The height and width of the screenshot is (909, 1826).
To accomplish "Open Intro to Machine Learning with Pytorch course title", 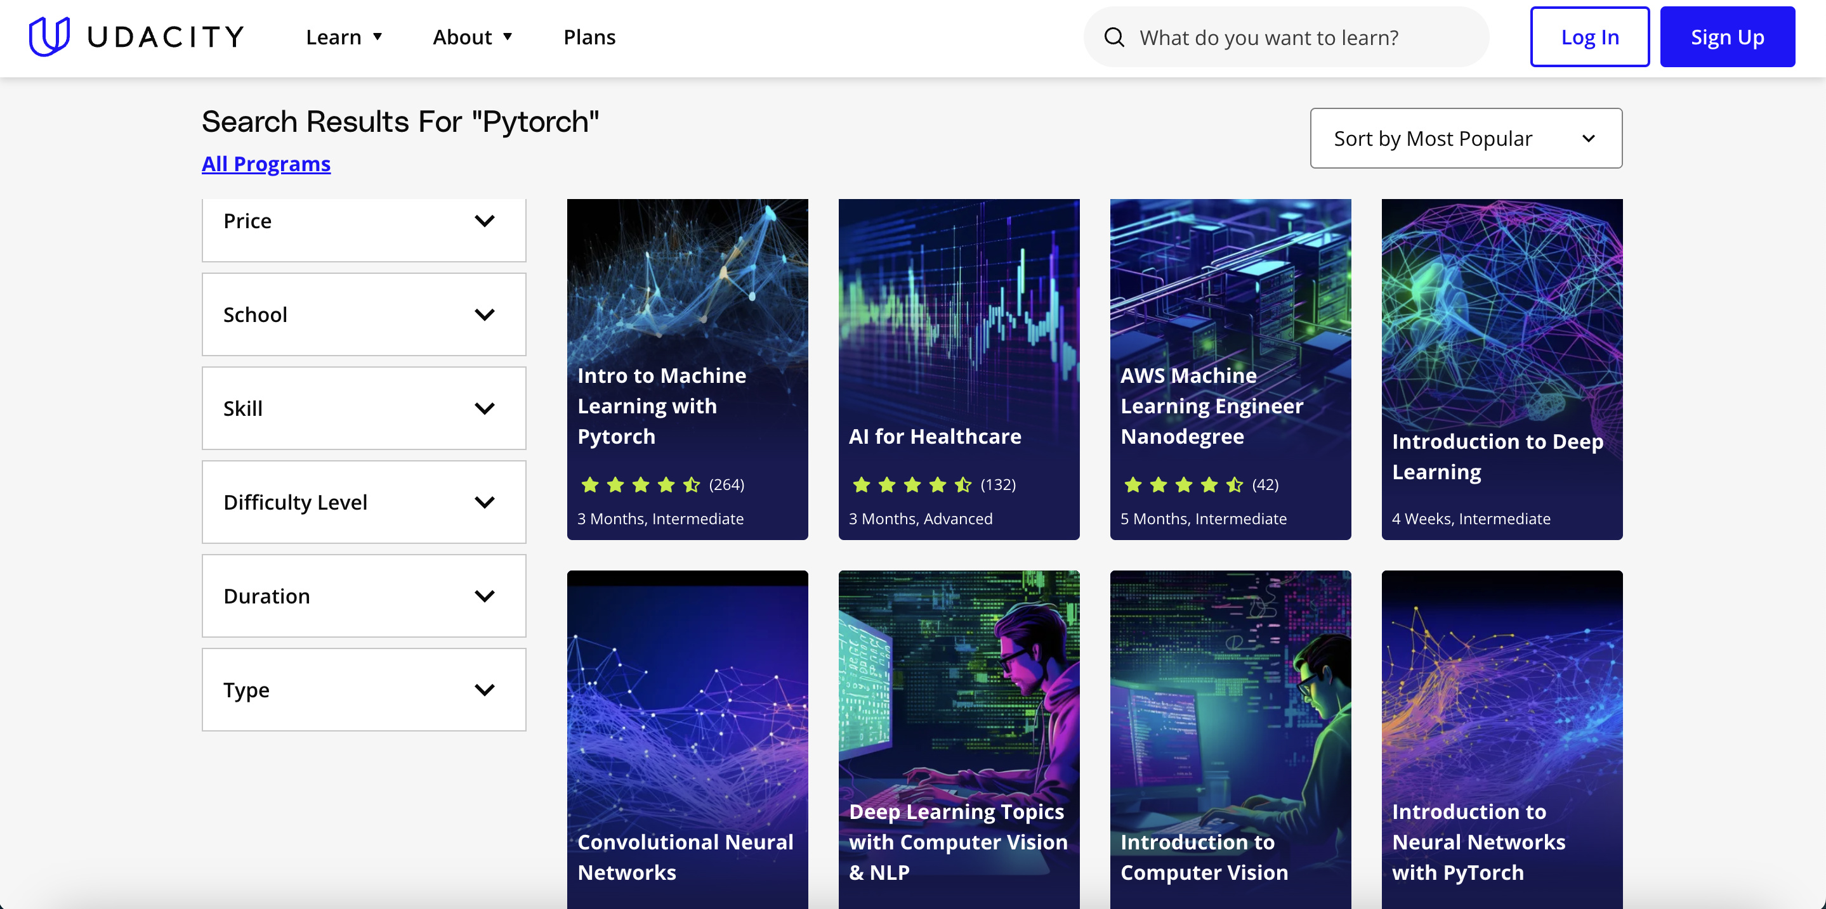I will pyautogui.click(x=661, y=406).
